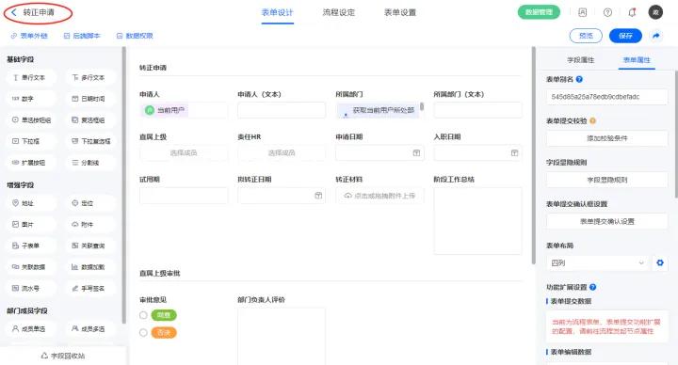The width and height of the screenshot is (678, 365).
Task: Open 后端脚本 link
Action: tap(82, 36)
